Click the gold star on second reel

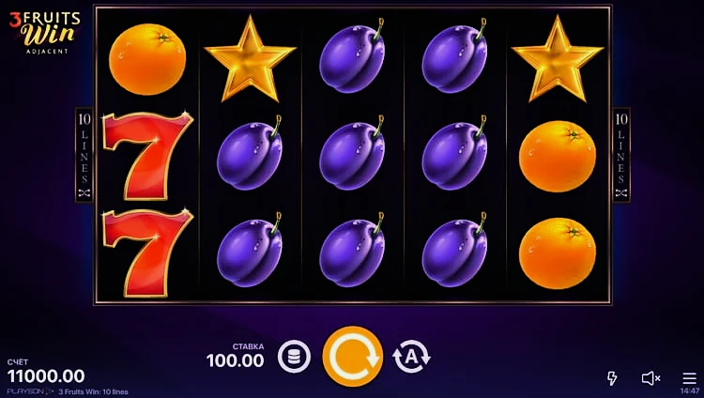[250, 59]
